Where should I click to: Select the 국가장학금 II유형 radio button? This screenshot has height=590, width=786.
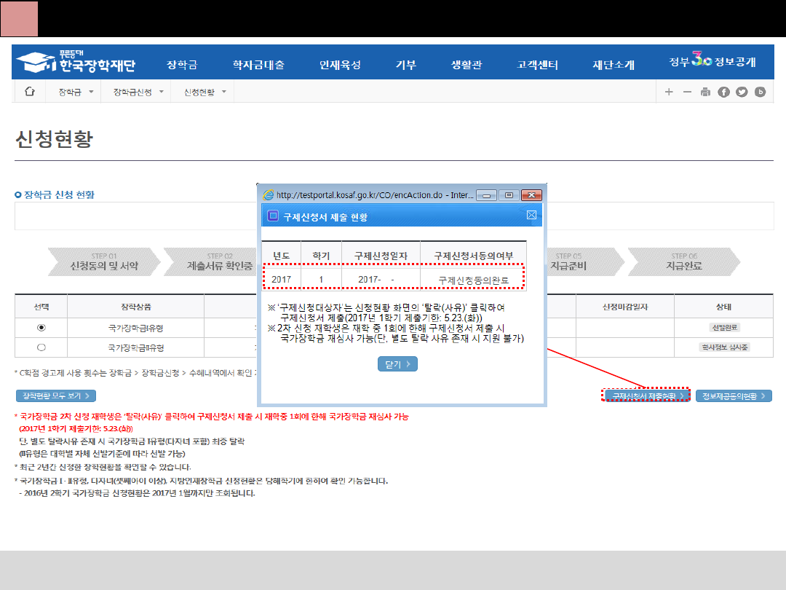(x=41, y=347)
